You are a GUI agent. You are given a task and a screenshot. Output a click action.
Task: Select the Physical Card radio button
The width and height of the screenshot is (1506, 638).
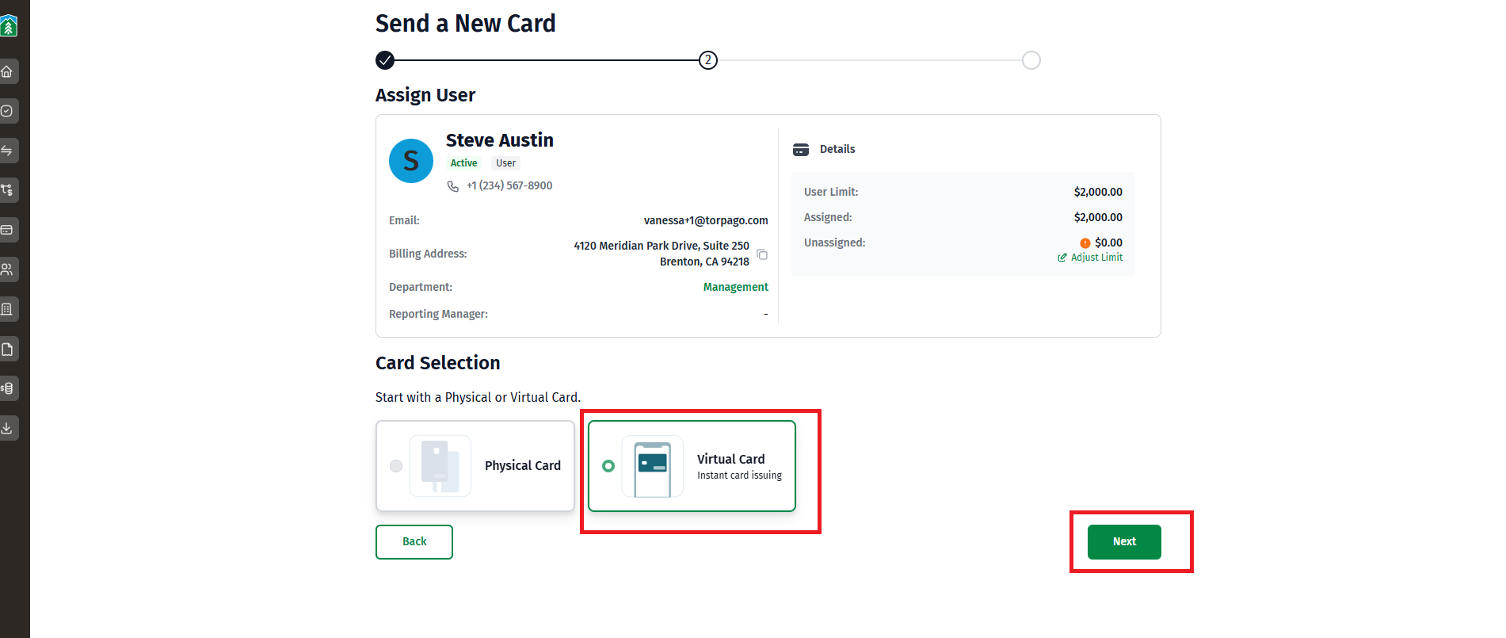click(396, 466)
